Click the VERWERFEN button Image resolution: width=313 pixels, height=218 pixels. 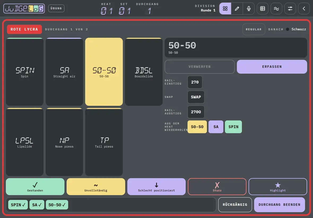(200, 67)
